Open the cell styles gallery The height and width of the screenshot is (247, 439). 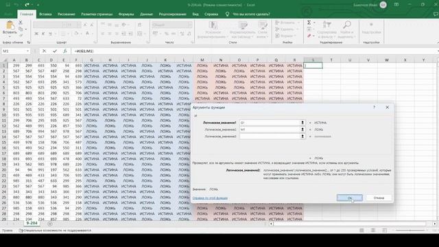coord(262,30)
